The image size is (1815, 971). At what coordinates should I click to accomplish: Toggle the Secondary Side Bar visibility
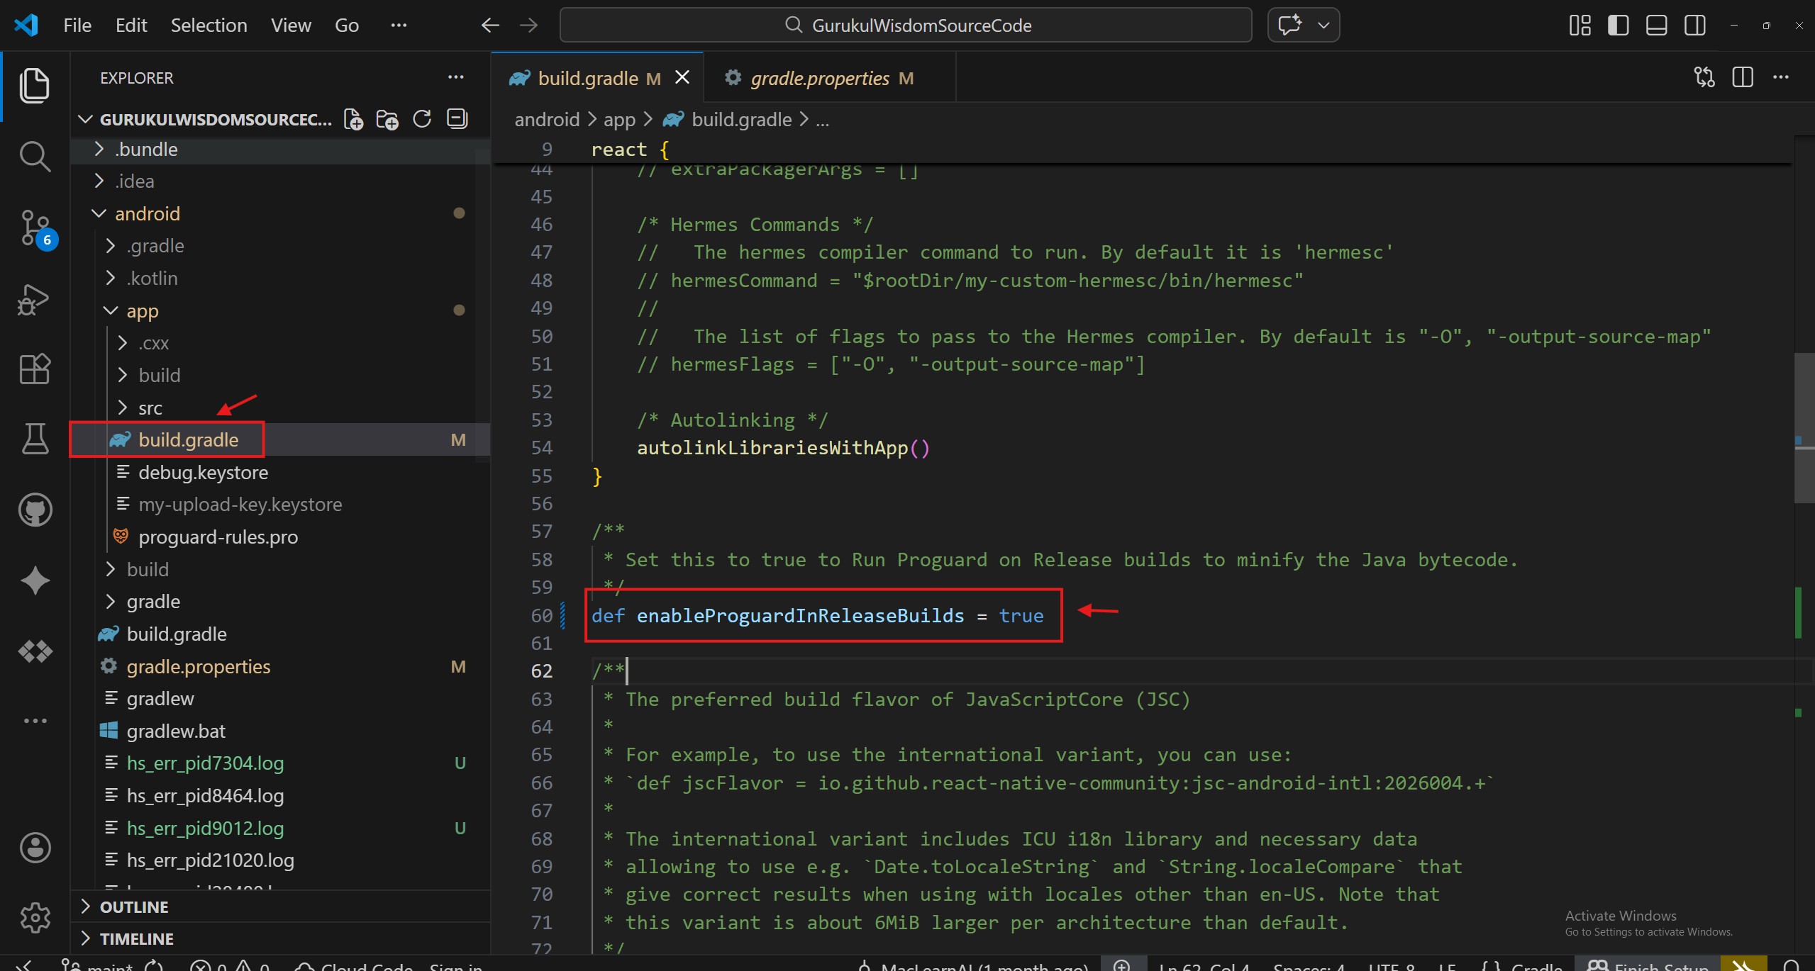click(1694, 26)
